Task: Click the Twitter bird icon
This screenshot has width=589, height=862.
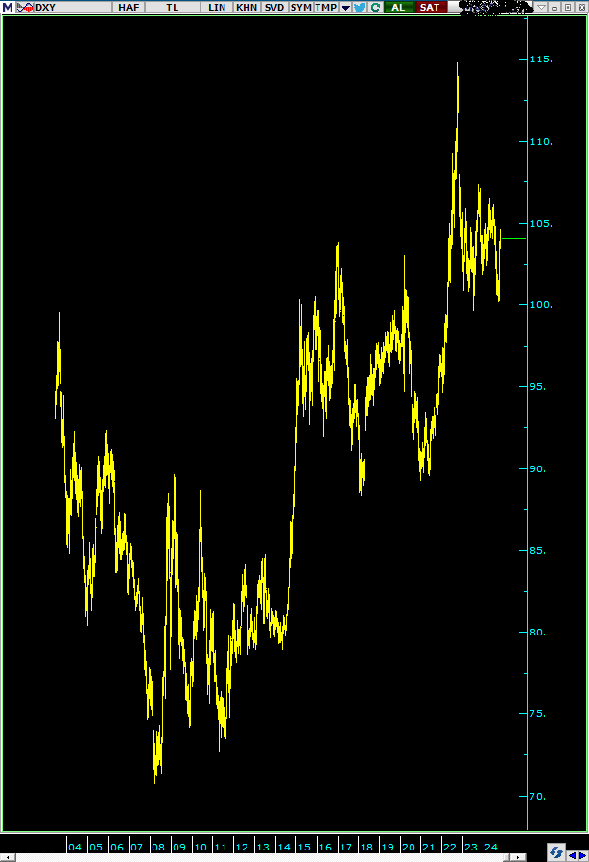Action: click(360, 7)
